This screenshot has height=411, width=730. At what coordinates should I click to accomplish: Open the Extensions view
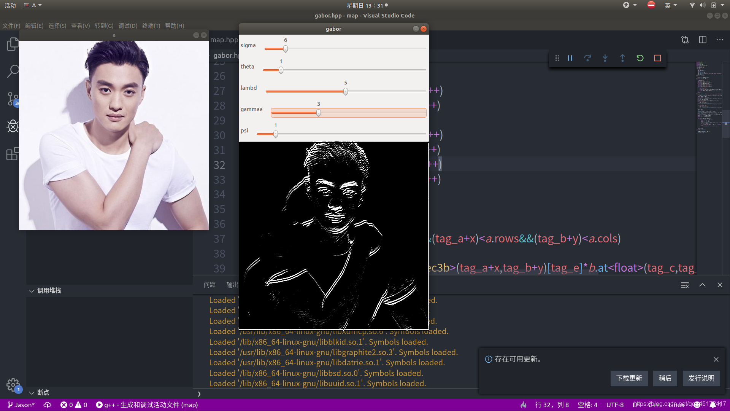pos(13,153)
